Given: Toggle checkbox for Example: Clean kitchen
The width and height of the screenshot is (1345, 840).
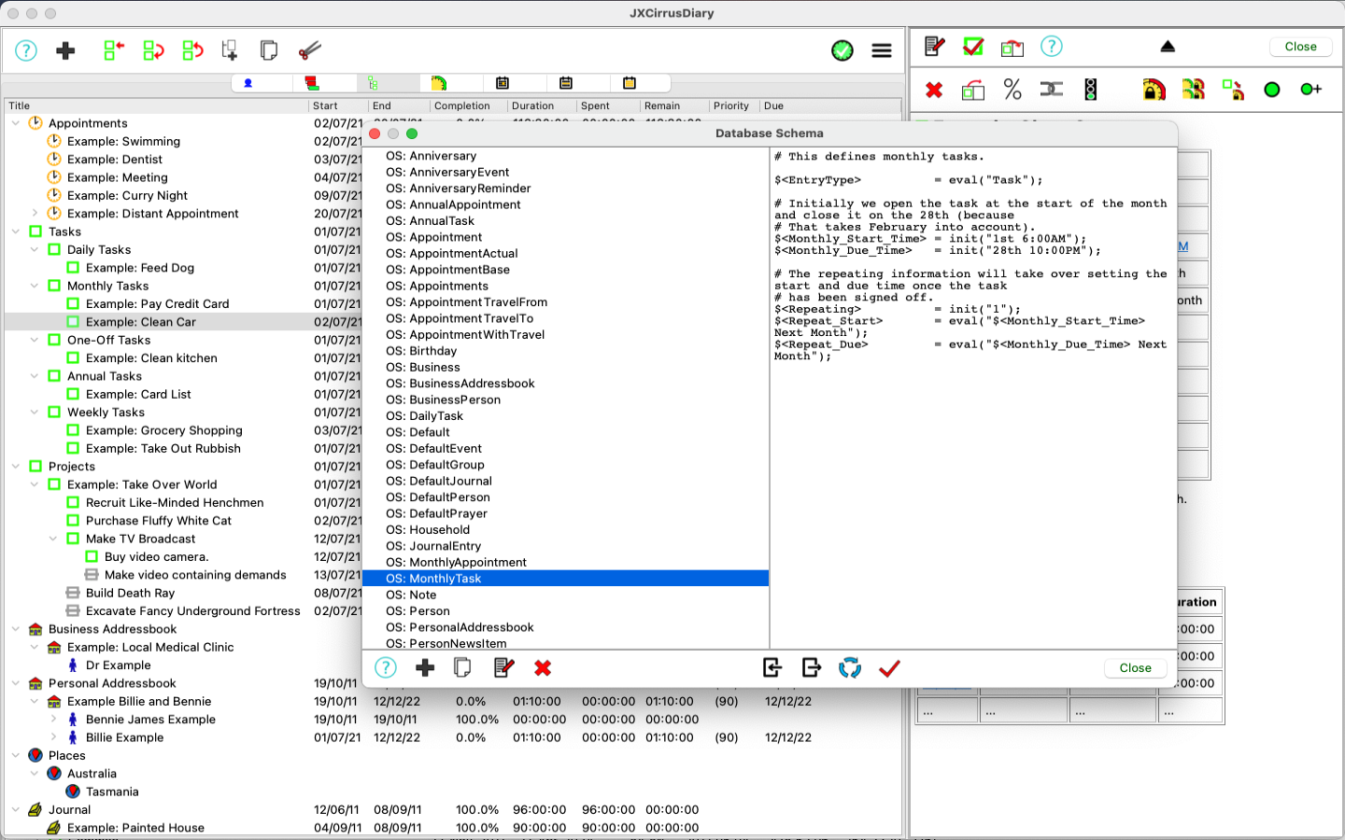Looking at the screenshot, I should coord(73,358).
